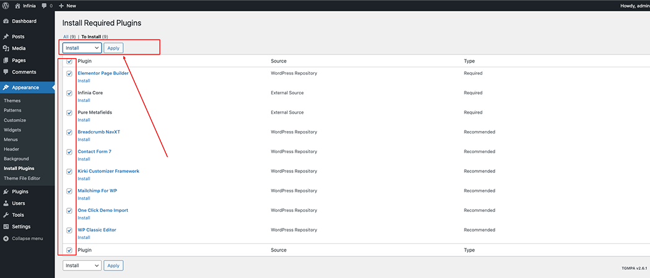The width and height of the screenshot is (650, 278).
Task: Open the Infinia site home icon
Action: (18, 6)
